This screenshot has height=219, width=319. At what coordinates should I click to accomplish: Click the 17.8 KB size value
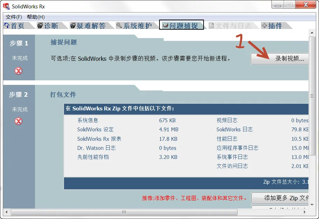pos(168,139)
